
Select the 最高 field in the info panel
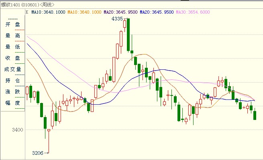(x=12, y=36)
